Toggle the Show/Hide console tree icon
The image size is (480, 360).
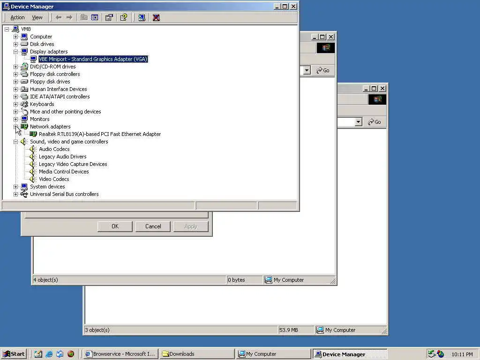pos(95,17)
